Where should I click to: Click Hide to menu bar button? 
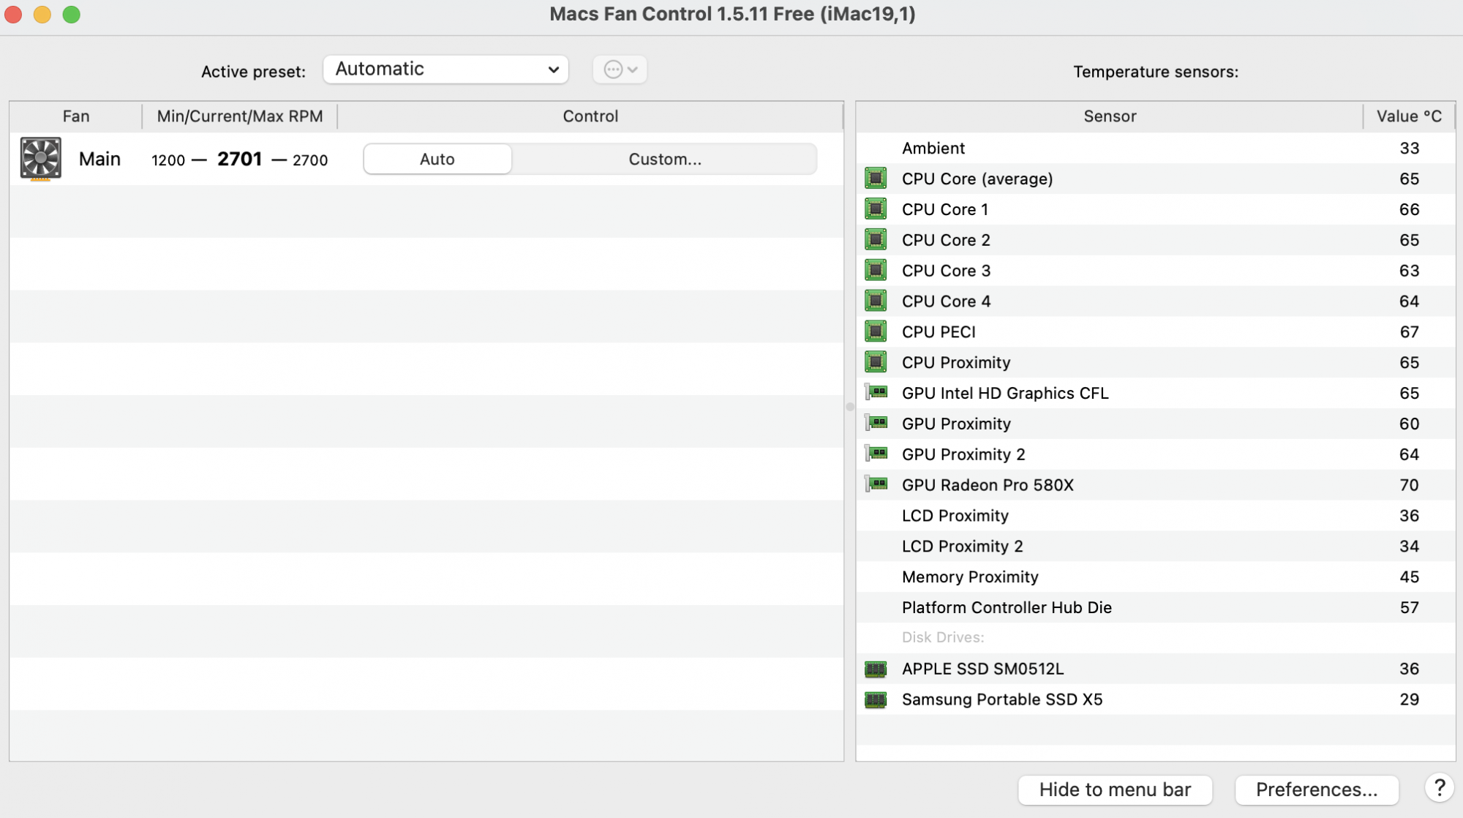click(1114, 789)
